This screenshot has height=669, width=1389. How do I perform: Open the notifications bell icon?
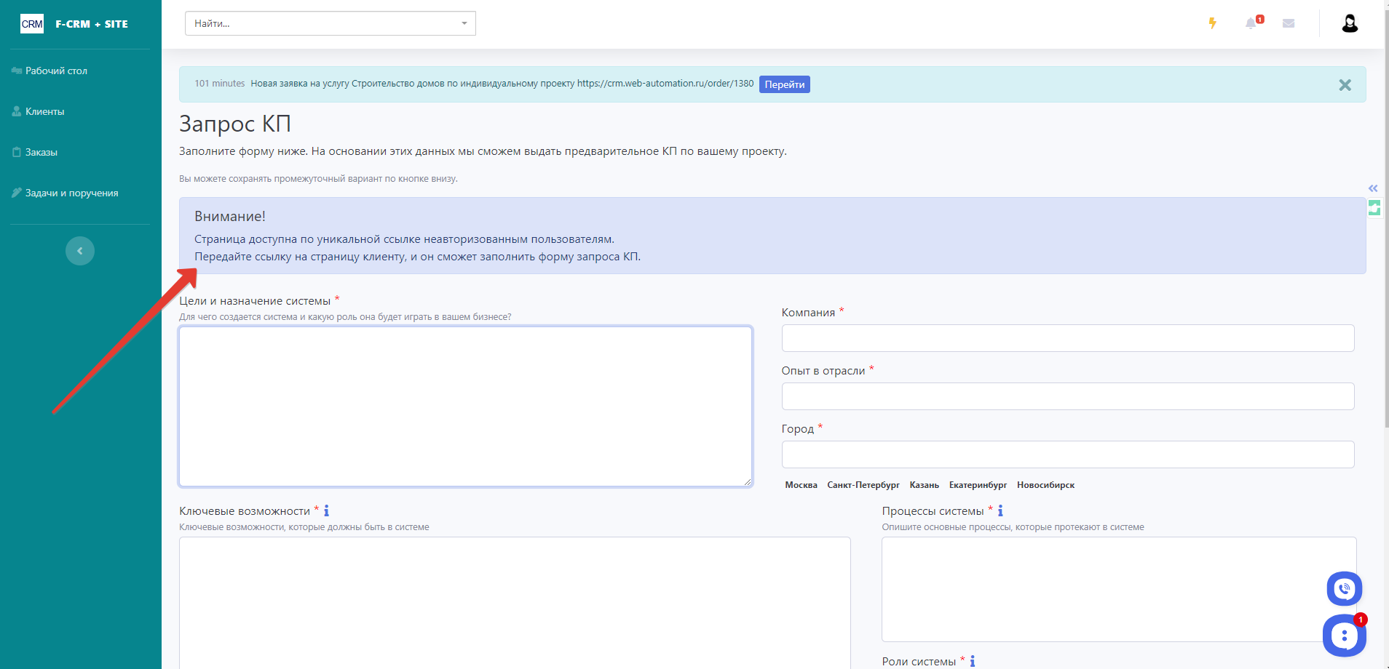tap(1251, 23)
